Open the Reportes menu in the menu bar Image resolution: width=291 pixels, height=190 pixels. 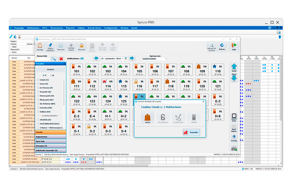[70, 28]
